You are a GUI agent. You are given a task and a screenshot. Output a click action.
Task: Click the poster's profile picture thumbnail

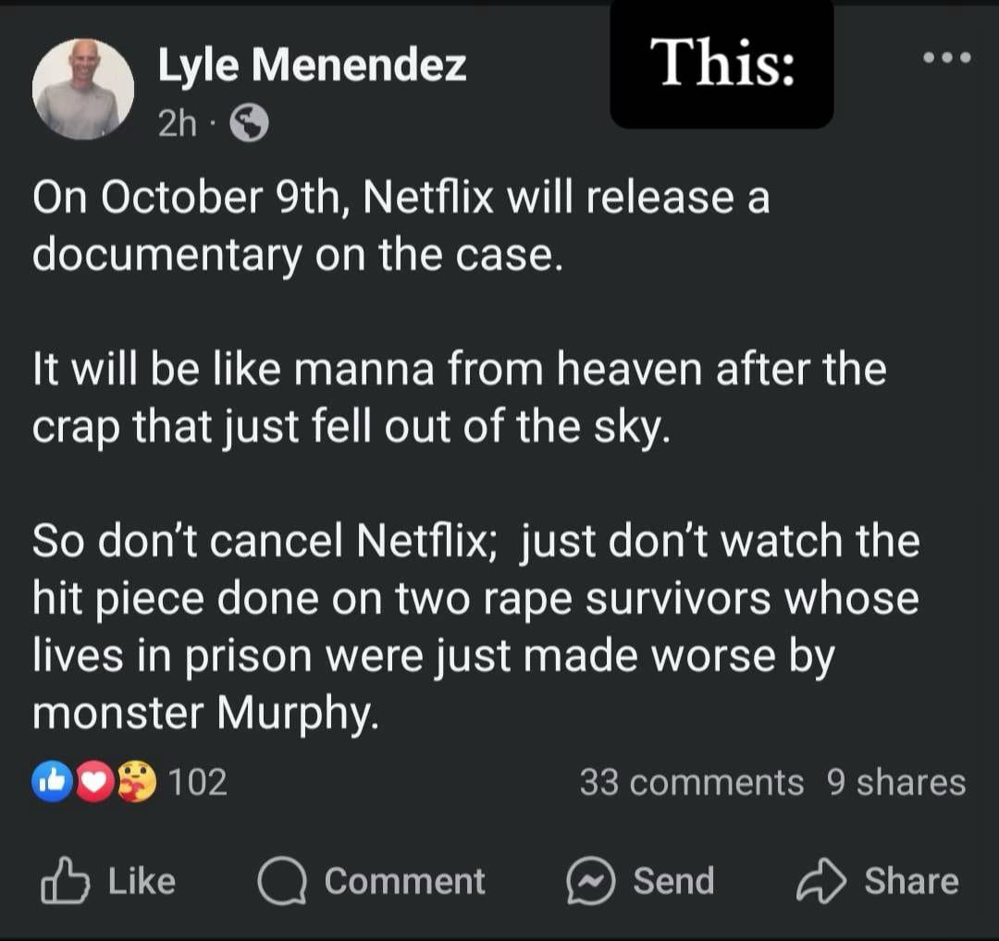point(83,90)
